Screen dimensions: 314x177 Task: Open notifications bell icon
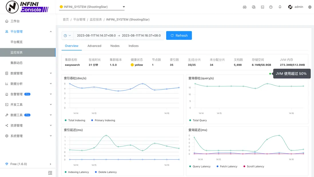280,7
